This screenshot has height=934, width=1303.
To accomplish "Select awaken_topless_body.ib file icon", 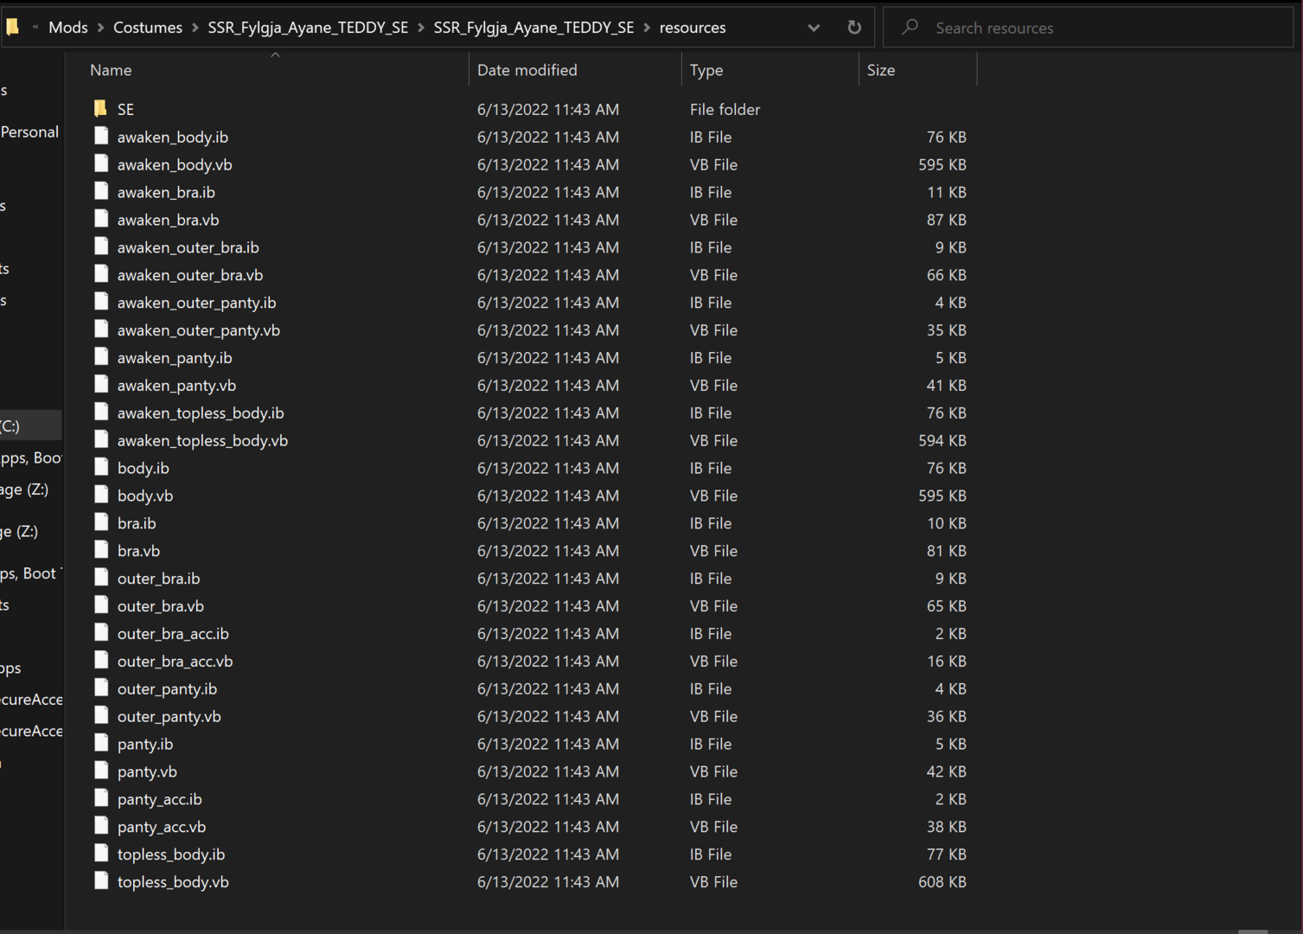I will coord(101,412).
